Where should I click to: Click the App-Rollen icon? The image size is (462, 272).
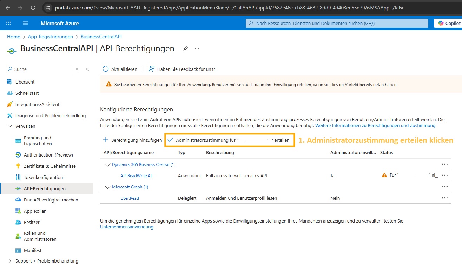coord(18,211)
